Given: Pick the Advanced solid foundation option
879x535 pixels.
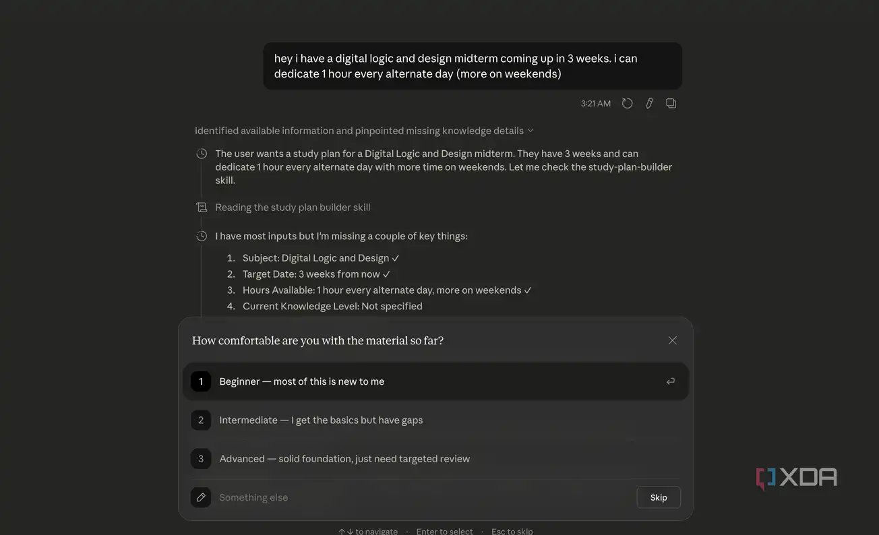Looking at the screenshot, I should 435,459.
